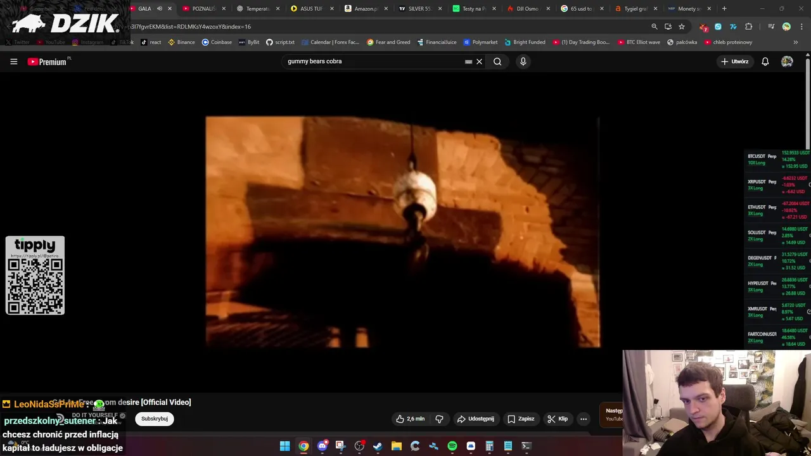The image size is (811, 456).
Task: Open the on-screen keyboard icon in search box
Action: (x=468, y=61)
